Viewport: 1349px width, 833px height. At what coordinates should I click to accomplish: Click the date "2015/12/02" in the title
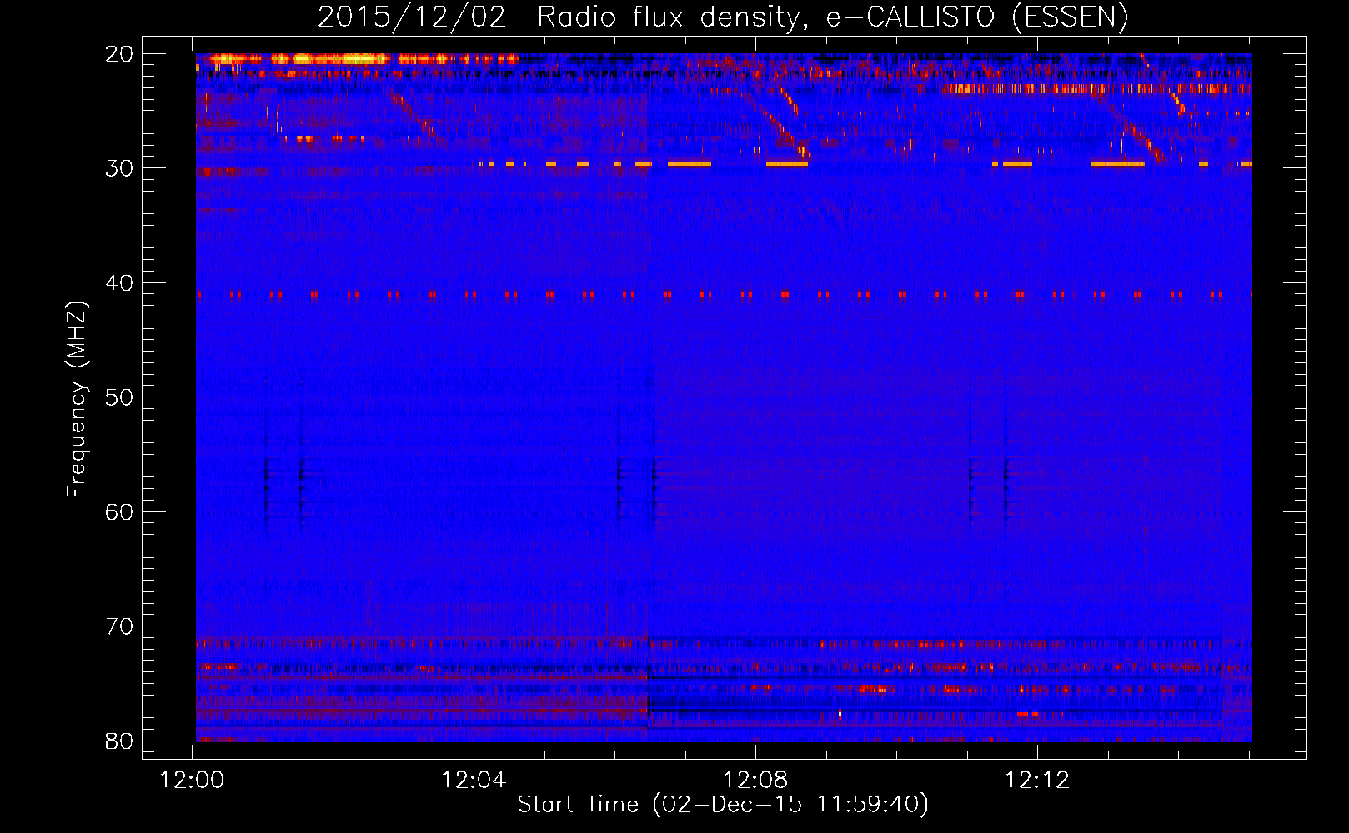tap(412, 17)
